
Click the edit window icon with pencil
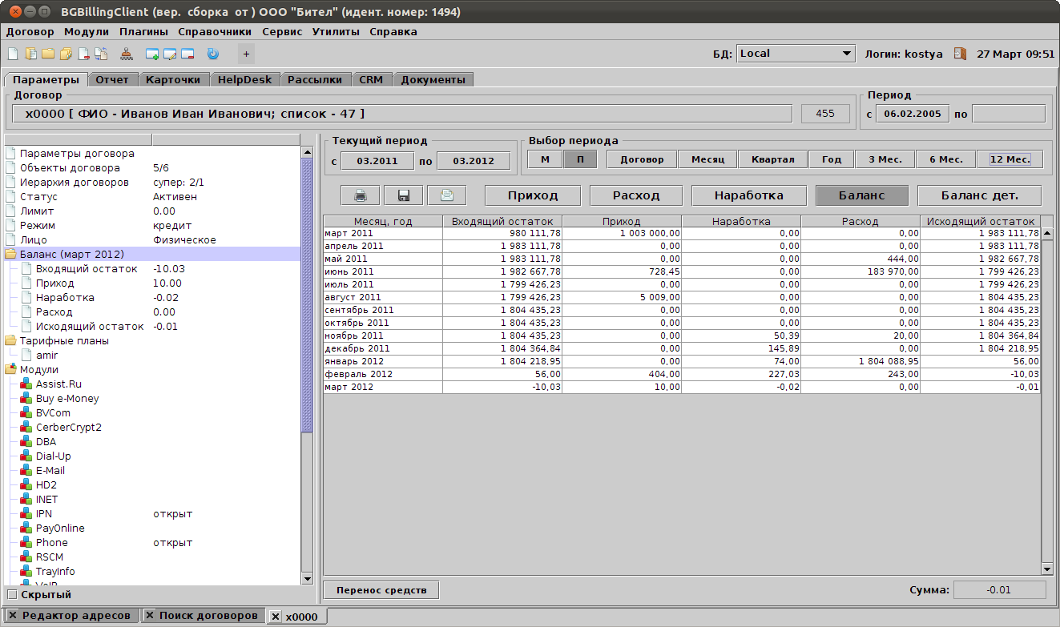[x=170, y=54]
